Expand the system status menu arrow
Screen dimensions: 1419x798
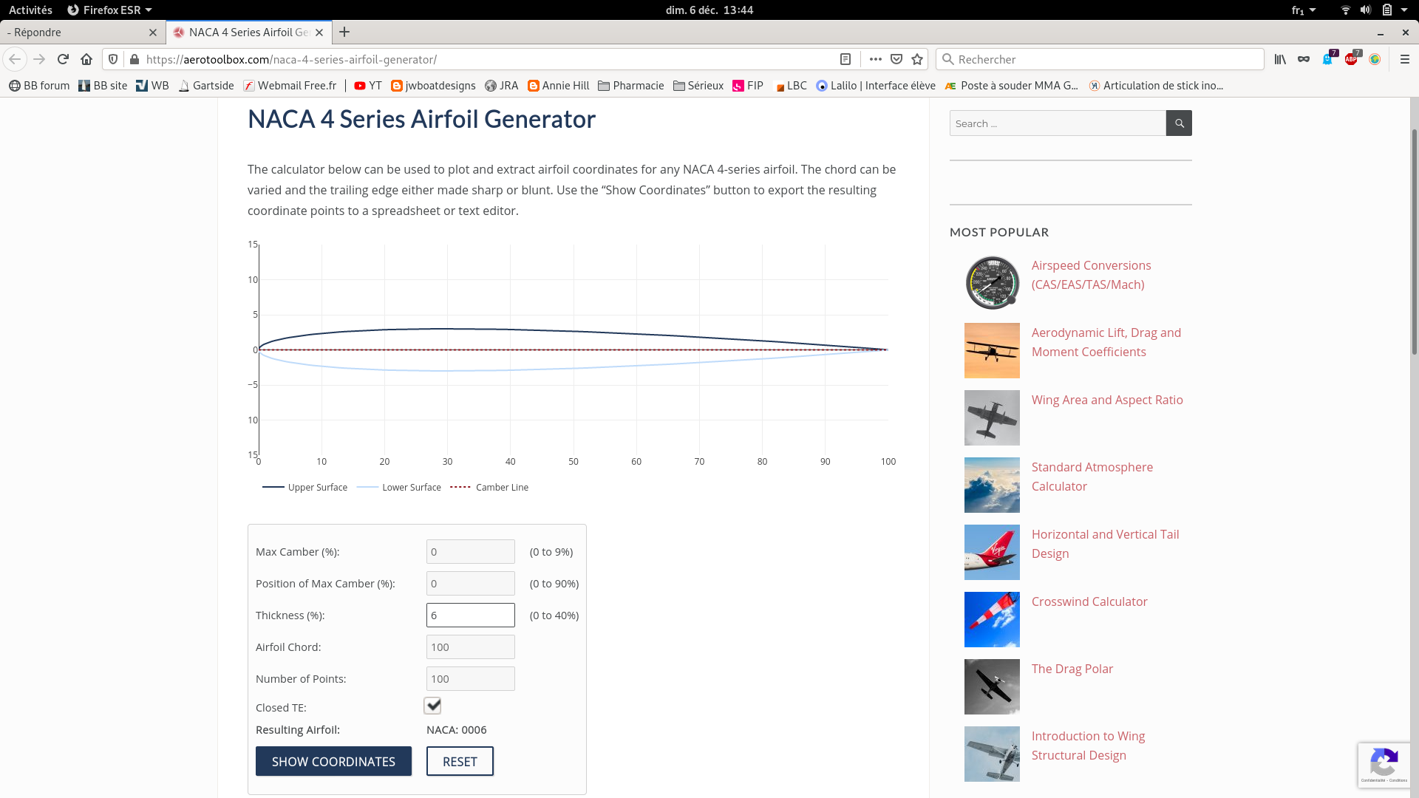(1404, 10)
